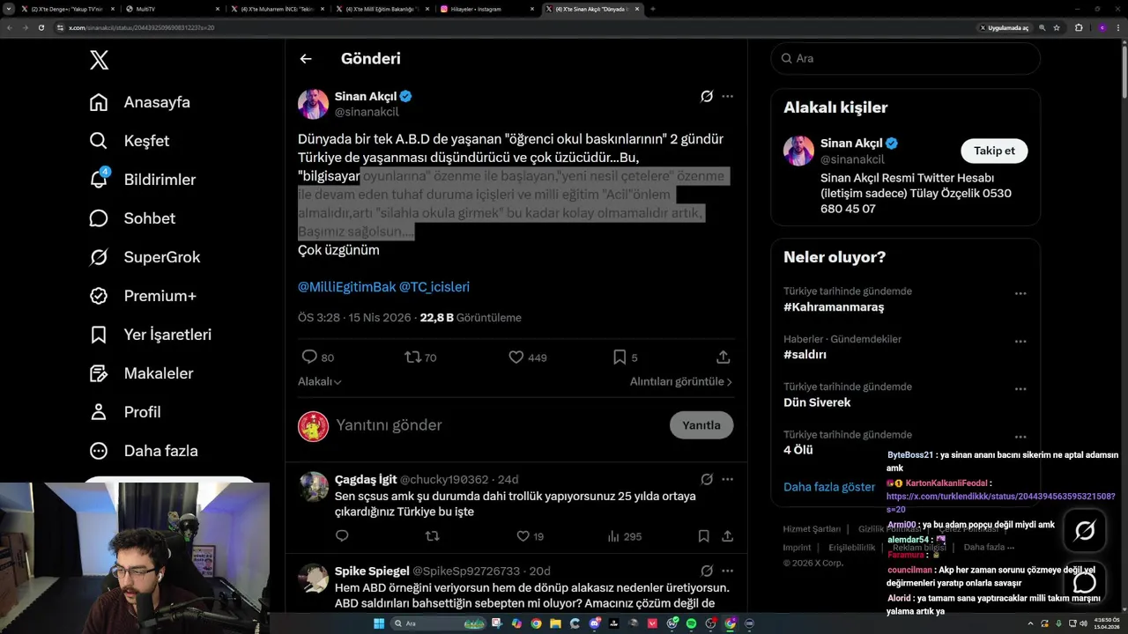The image size is (1128, 634).
Task: Like Çağdaş Igit's reply (19)
Action: coord(530,536)
